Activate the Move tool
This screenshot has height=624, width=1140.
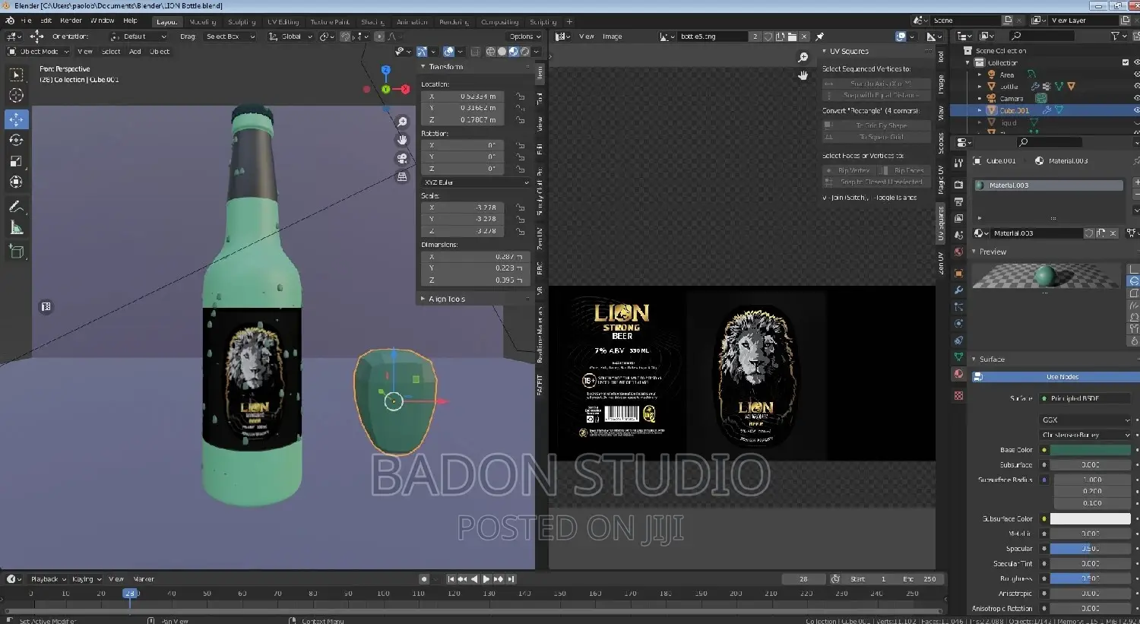pyautogui.click(x=16, y=119)
